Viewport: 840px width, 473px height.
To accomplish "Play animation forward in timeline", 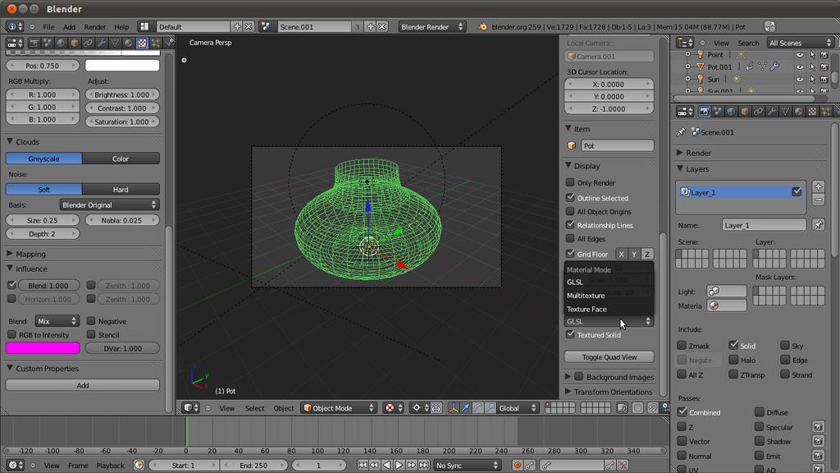I will pos(399,466).
